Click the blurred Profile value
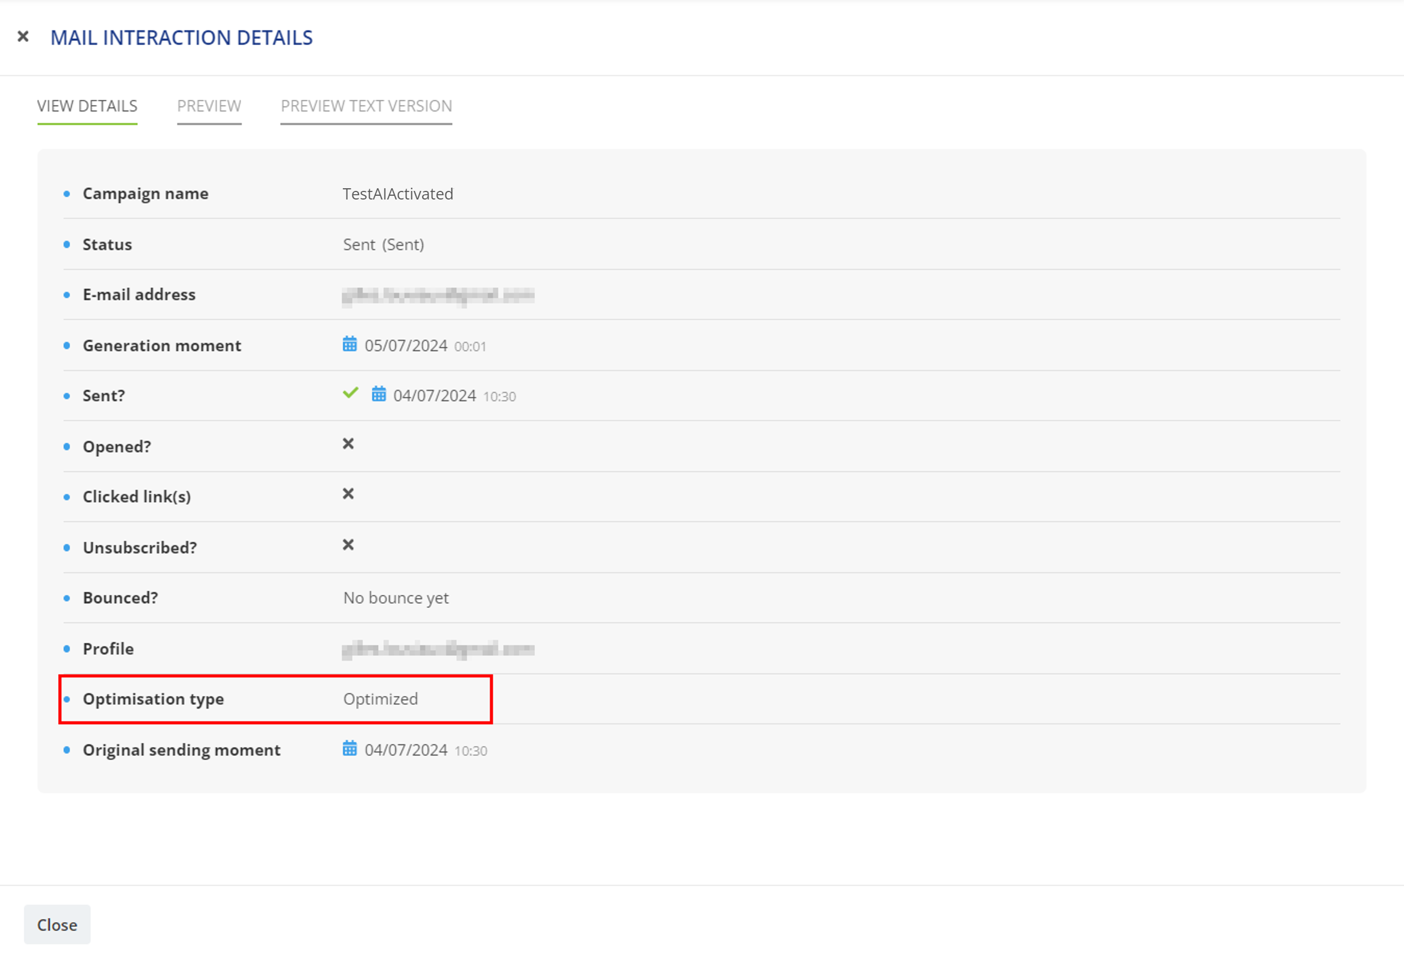The height and width of the screenshot is (962, 1404). 438,649
